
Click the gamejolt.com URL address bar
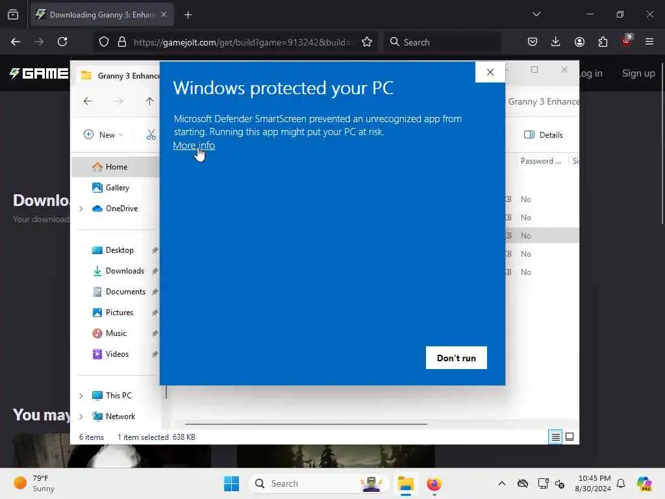(242, 42)
